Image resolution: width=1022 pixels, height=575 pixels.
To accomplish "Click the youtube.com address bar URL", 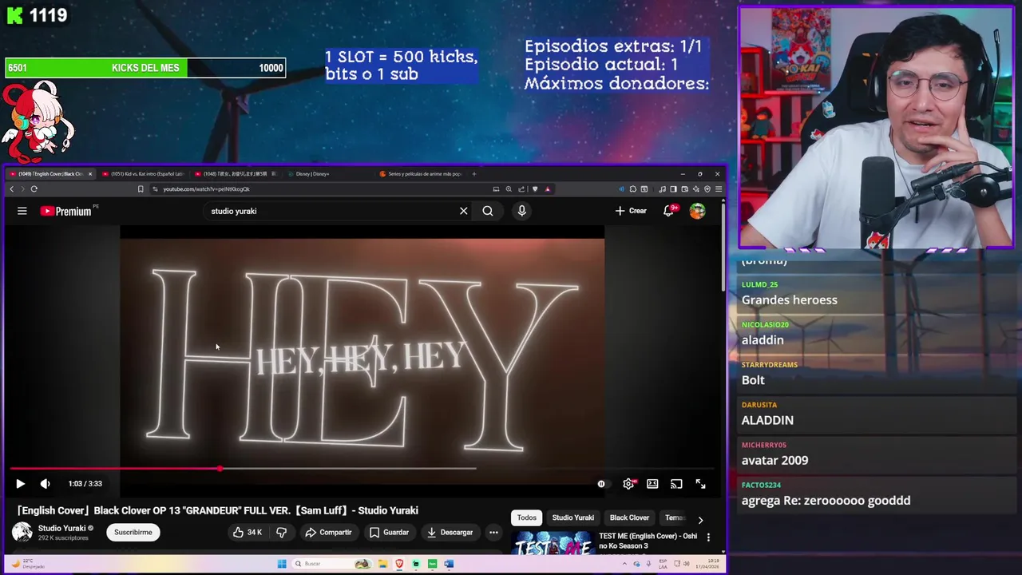I will pyautogui.click(x=206, y=189).
